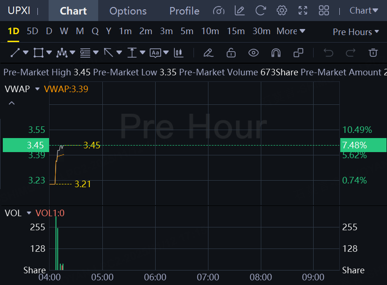This screenshot has height=285, width=387.
Task: Select the 15m interval
Action: click(x=236, y=31)
